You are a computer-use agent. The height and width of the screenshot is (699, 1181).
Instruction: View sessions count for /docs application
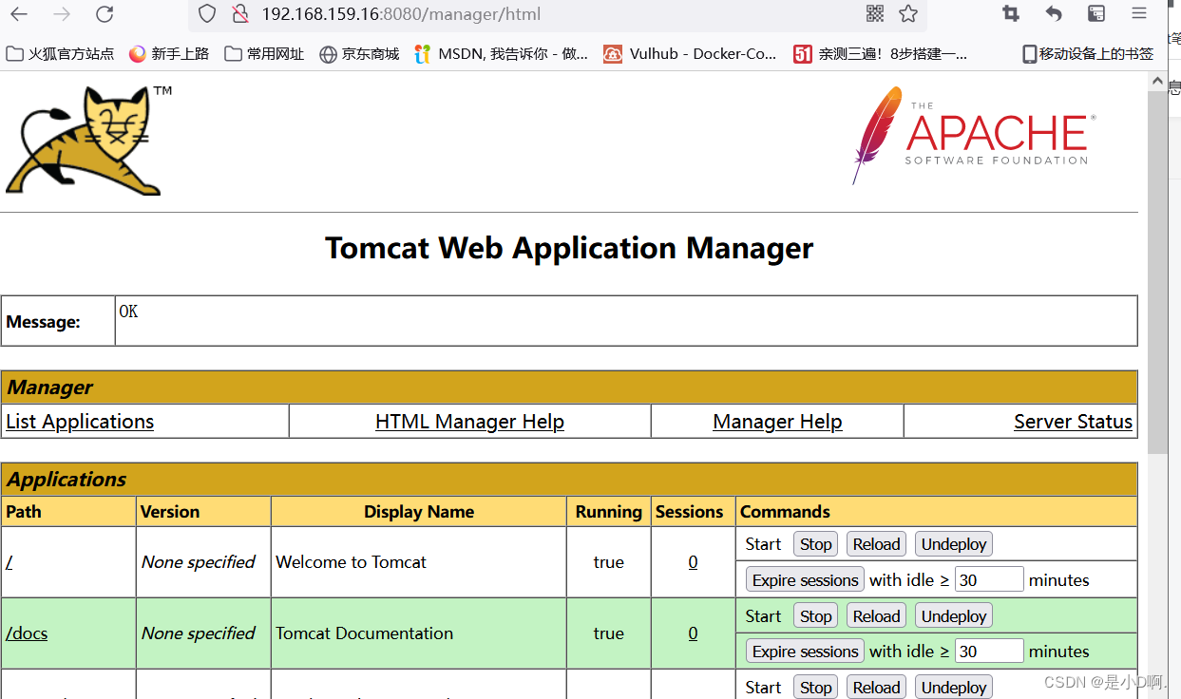point(693,633)
